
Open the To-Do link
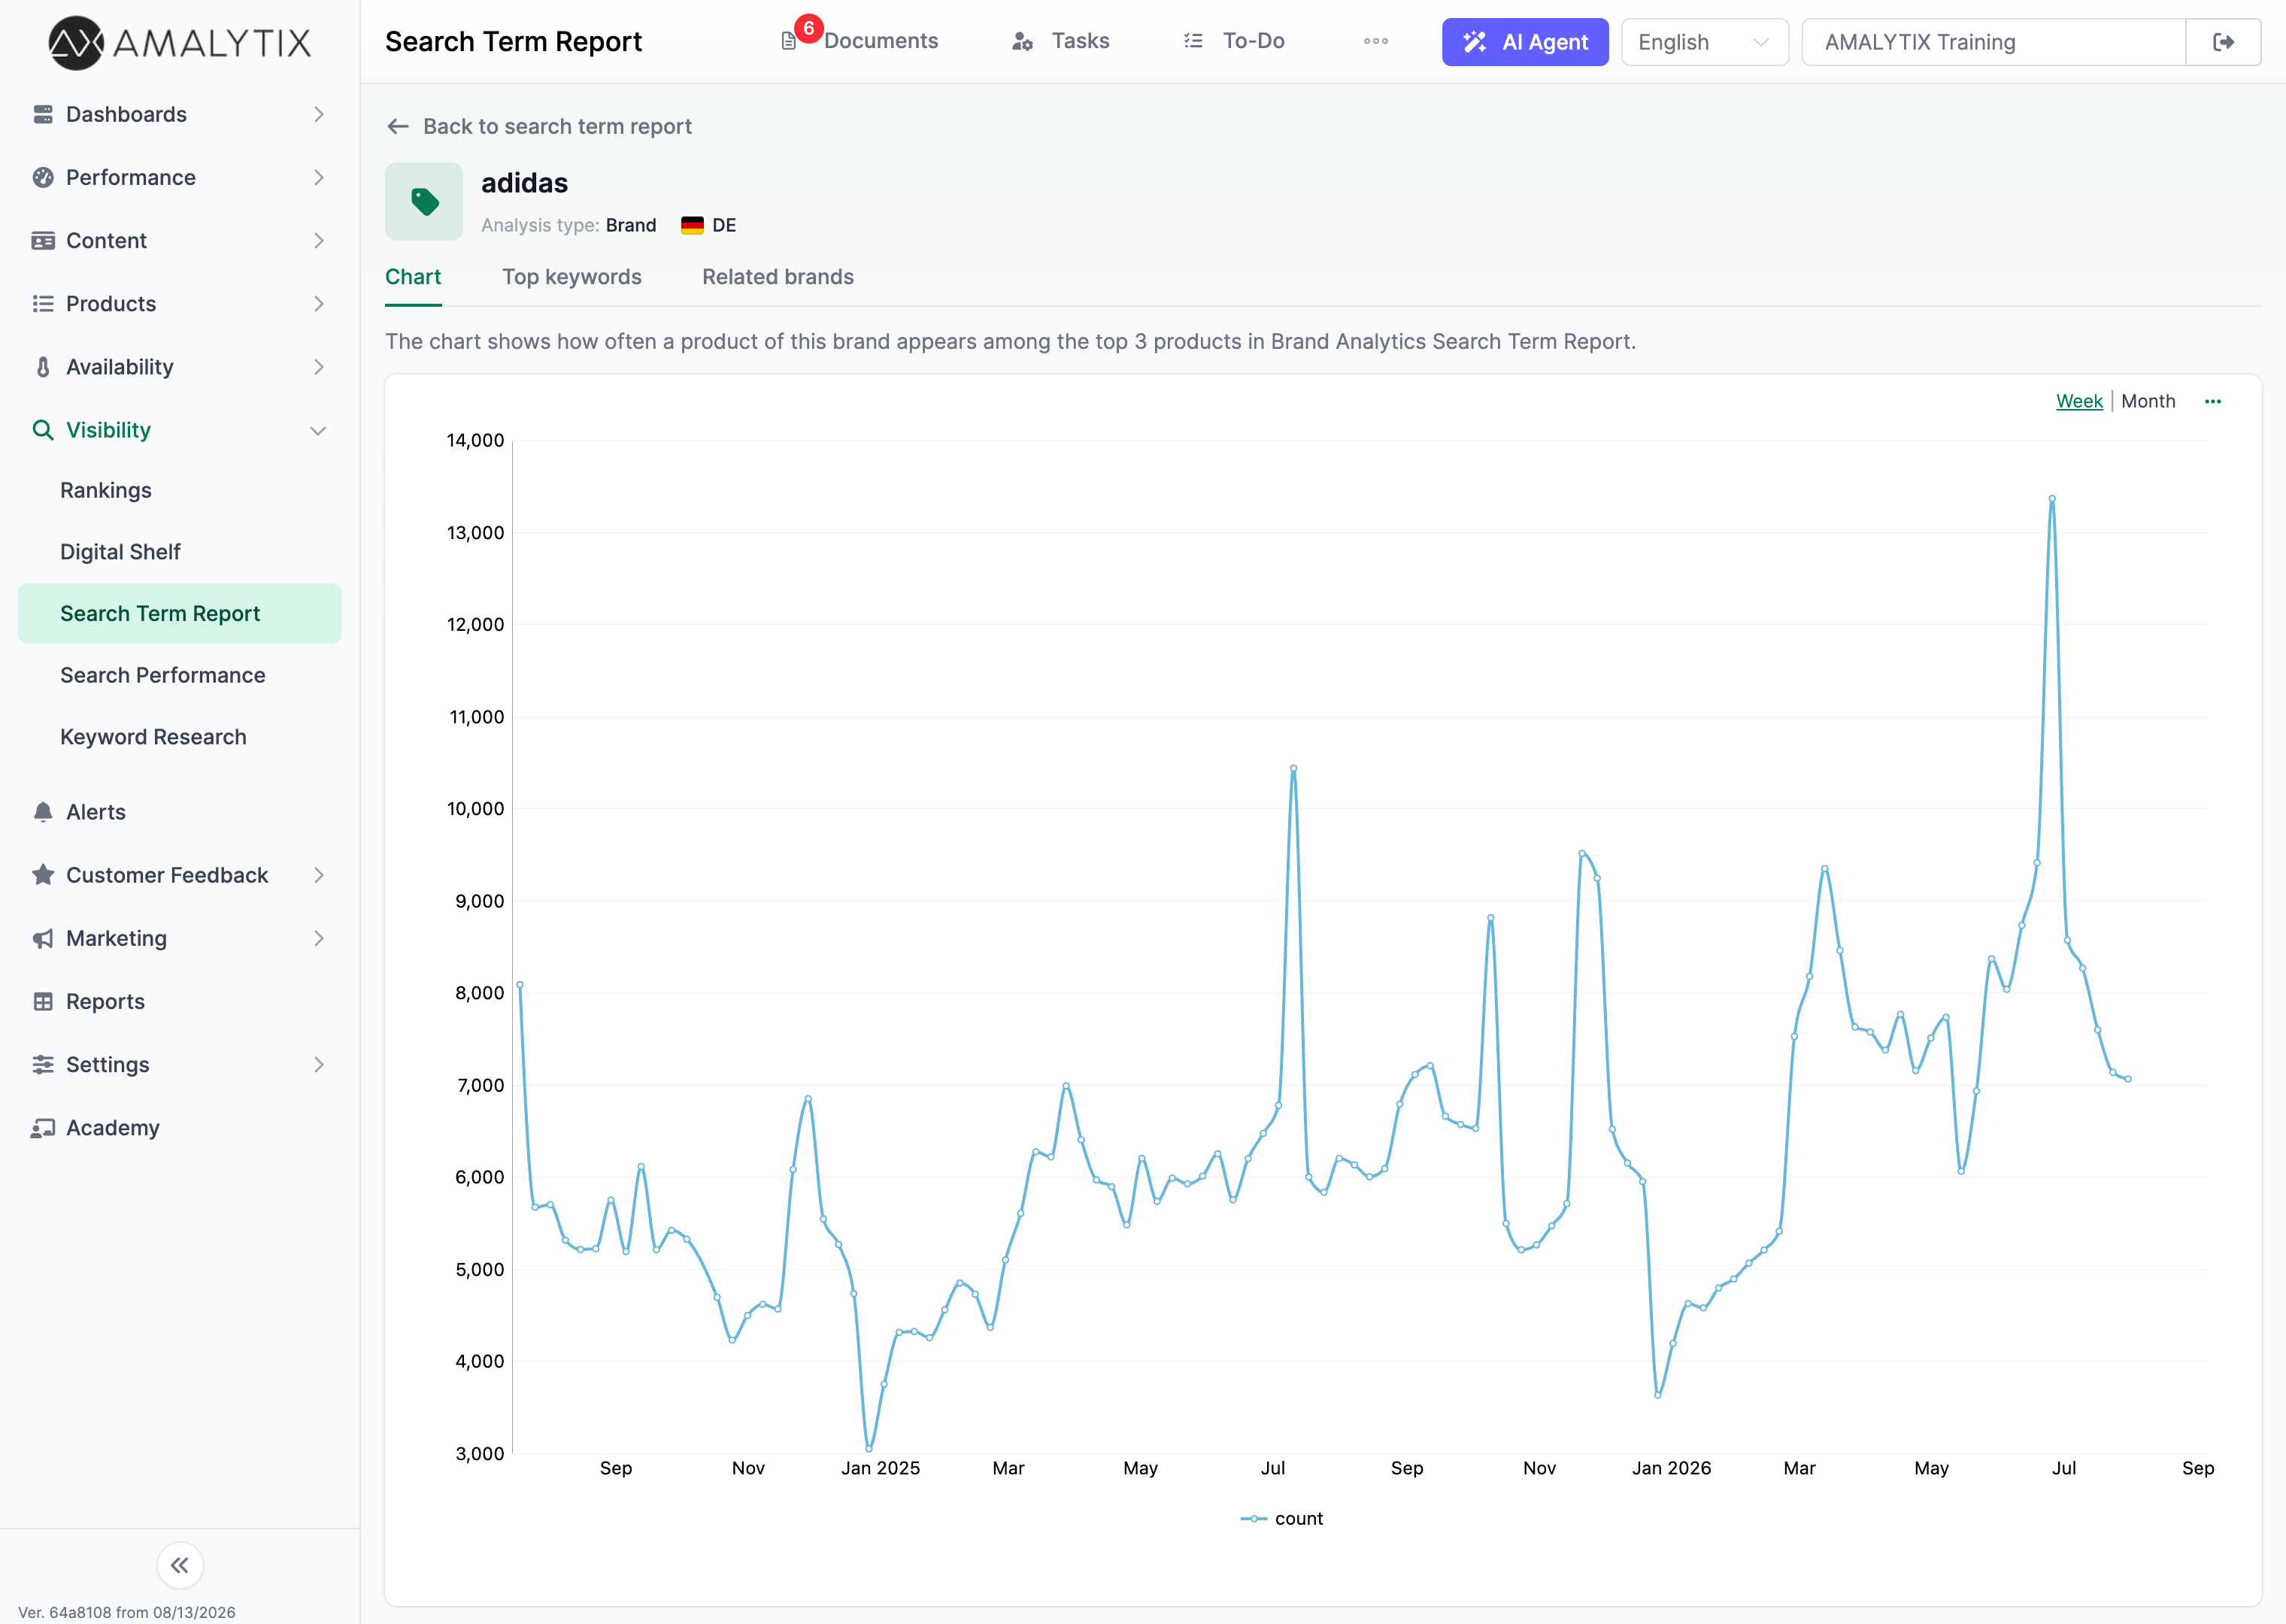point(1253,41)
